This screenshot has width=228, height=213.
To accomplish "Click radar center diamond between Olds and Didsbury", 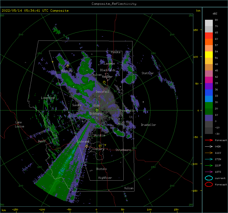I will tap(97, 110).
